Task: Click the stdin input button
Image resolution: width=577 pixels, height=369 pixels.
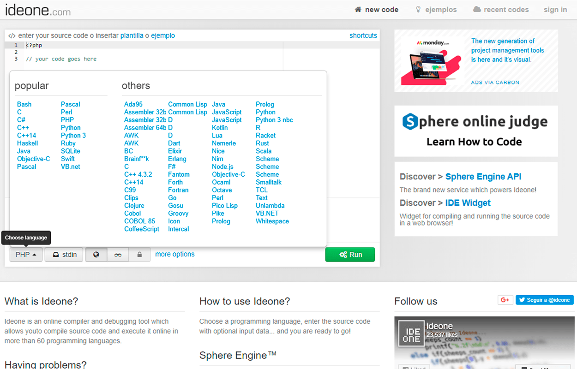Action: (x=64, y=255)
